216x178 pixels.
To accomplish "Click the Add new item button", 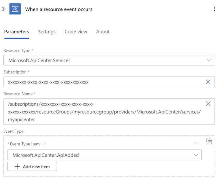I will pyautogui.click(x=32, y=167).
